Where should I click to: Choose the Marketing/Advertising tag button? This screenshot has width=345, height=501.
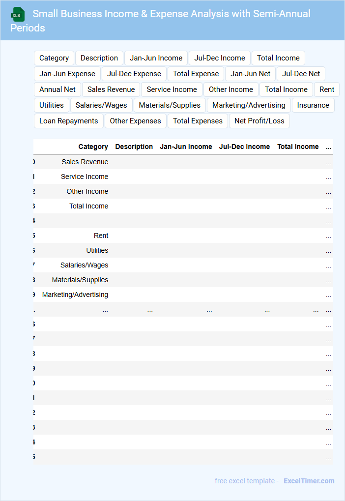coord(249,105)
